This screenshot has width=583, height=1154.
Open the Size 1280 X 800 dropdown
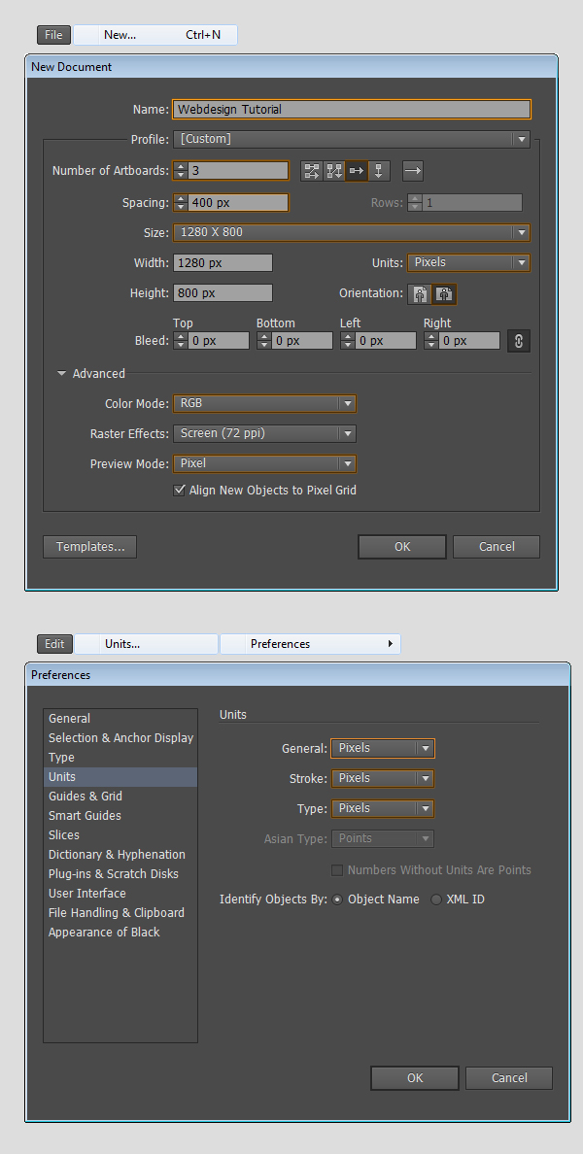coord(352,232)
